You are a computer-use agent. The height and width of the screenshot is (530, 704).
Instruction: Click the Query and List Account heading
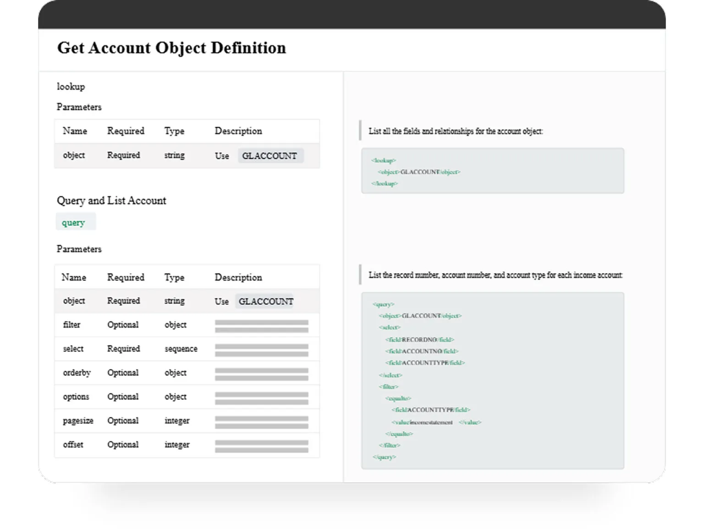(111, 201)
